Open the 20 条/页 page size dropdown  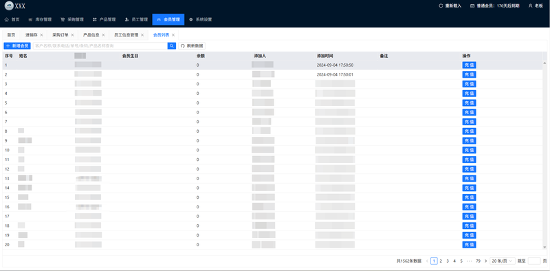click(503, 261)
